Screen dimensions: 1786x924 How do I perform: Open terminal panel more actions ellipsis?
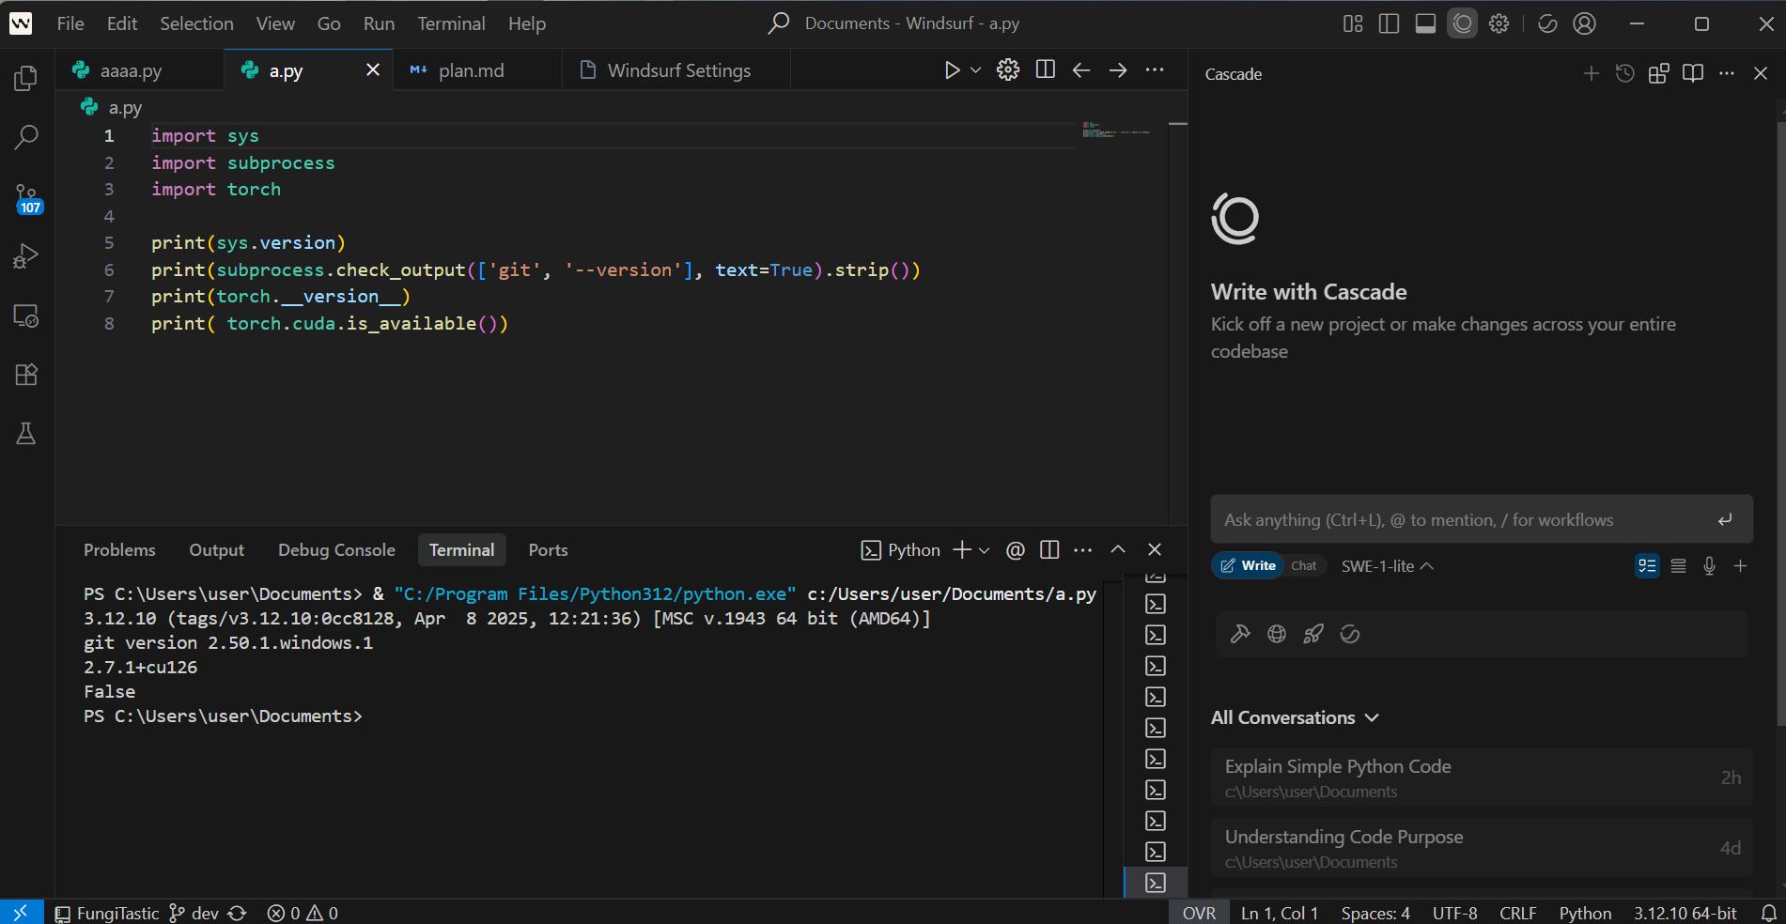tap(1083, 549)
